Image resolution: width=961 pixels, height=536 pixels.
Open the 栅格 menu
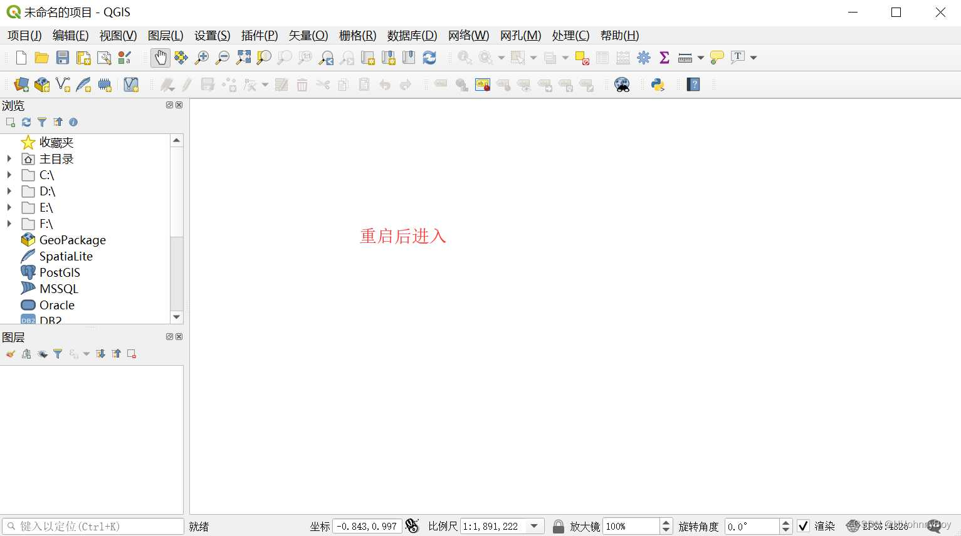pyautogui.click(x=357, y=36)
